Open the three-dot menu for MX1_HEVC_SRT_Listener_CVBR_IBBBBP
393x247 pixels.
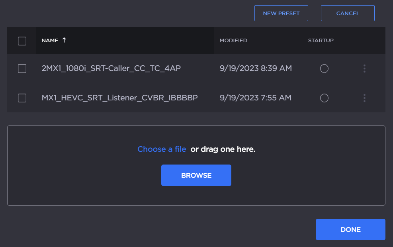364,98
